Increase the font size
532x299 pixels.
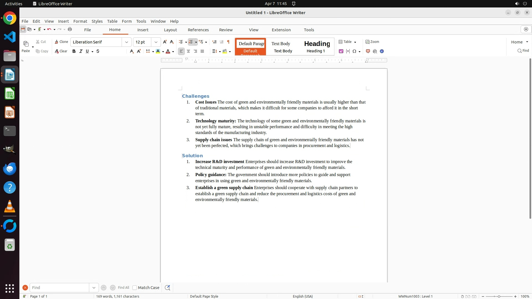[x=165, y=42]
